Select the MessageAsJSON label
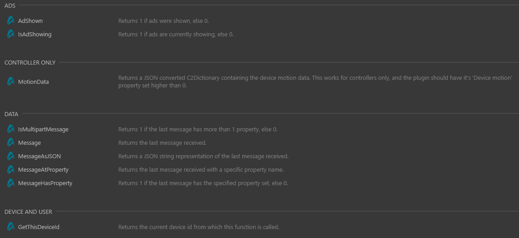The width and height of the screenshot is (519, 238). 39,156
